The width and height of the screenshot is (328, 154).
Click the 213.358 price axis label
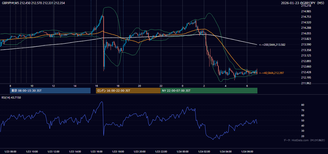(306, 50)
